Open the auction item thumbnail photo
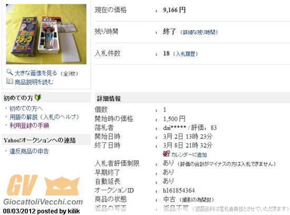Image resolution: width=290 pixels, height=215 pixels. (46, 34)
